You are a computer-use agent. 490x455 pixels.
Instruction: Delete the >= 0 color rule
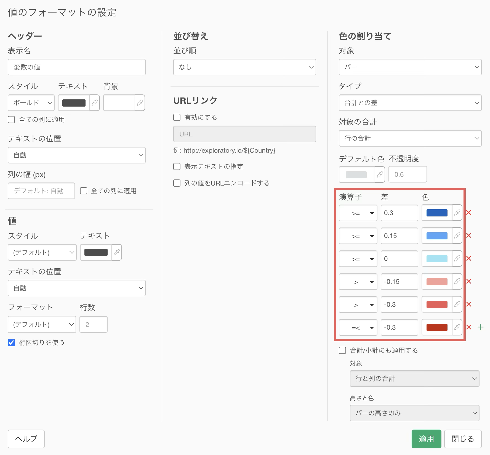coord(468,258)
